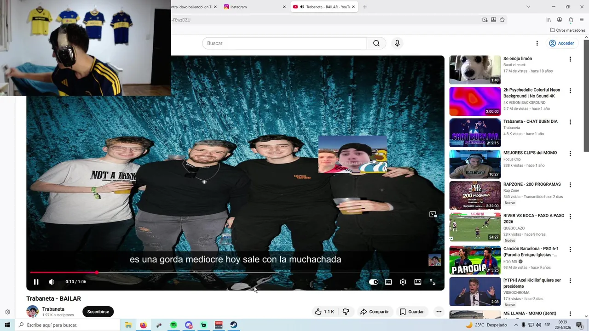The width and height of the screenshot is (589, 331).
Task: Click the video progress bar scrubber
Action: 97,273
